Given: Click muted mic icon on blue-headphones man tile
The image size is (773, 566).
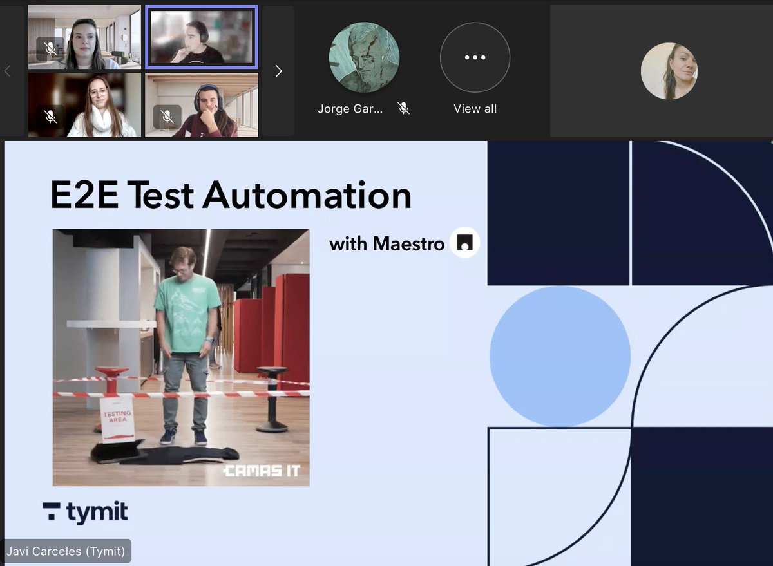Looking at the screenshot, I should pos(167,116).
